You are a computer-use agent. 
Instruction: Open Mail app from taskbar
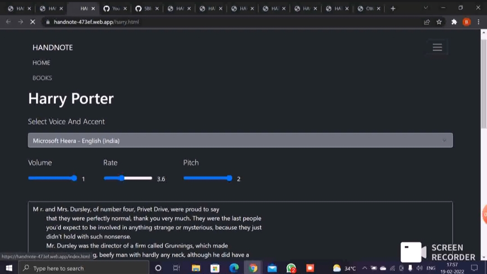coord(272,268)
